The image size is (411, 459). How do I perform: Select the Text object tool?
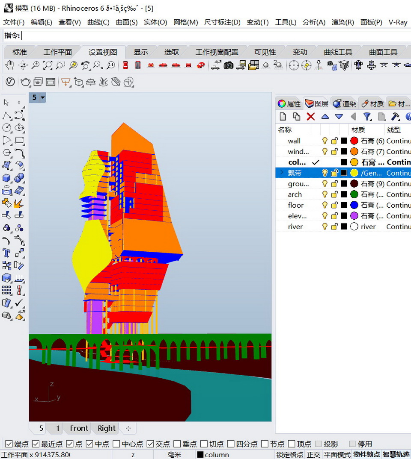[6, 253]
